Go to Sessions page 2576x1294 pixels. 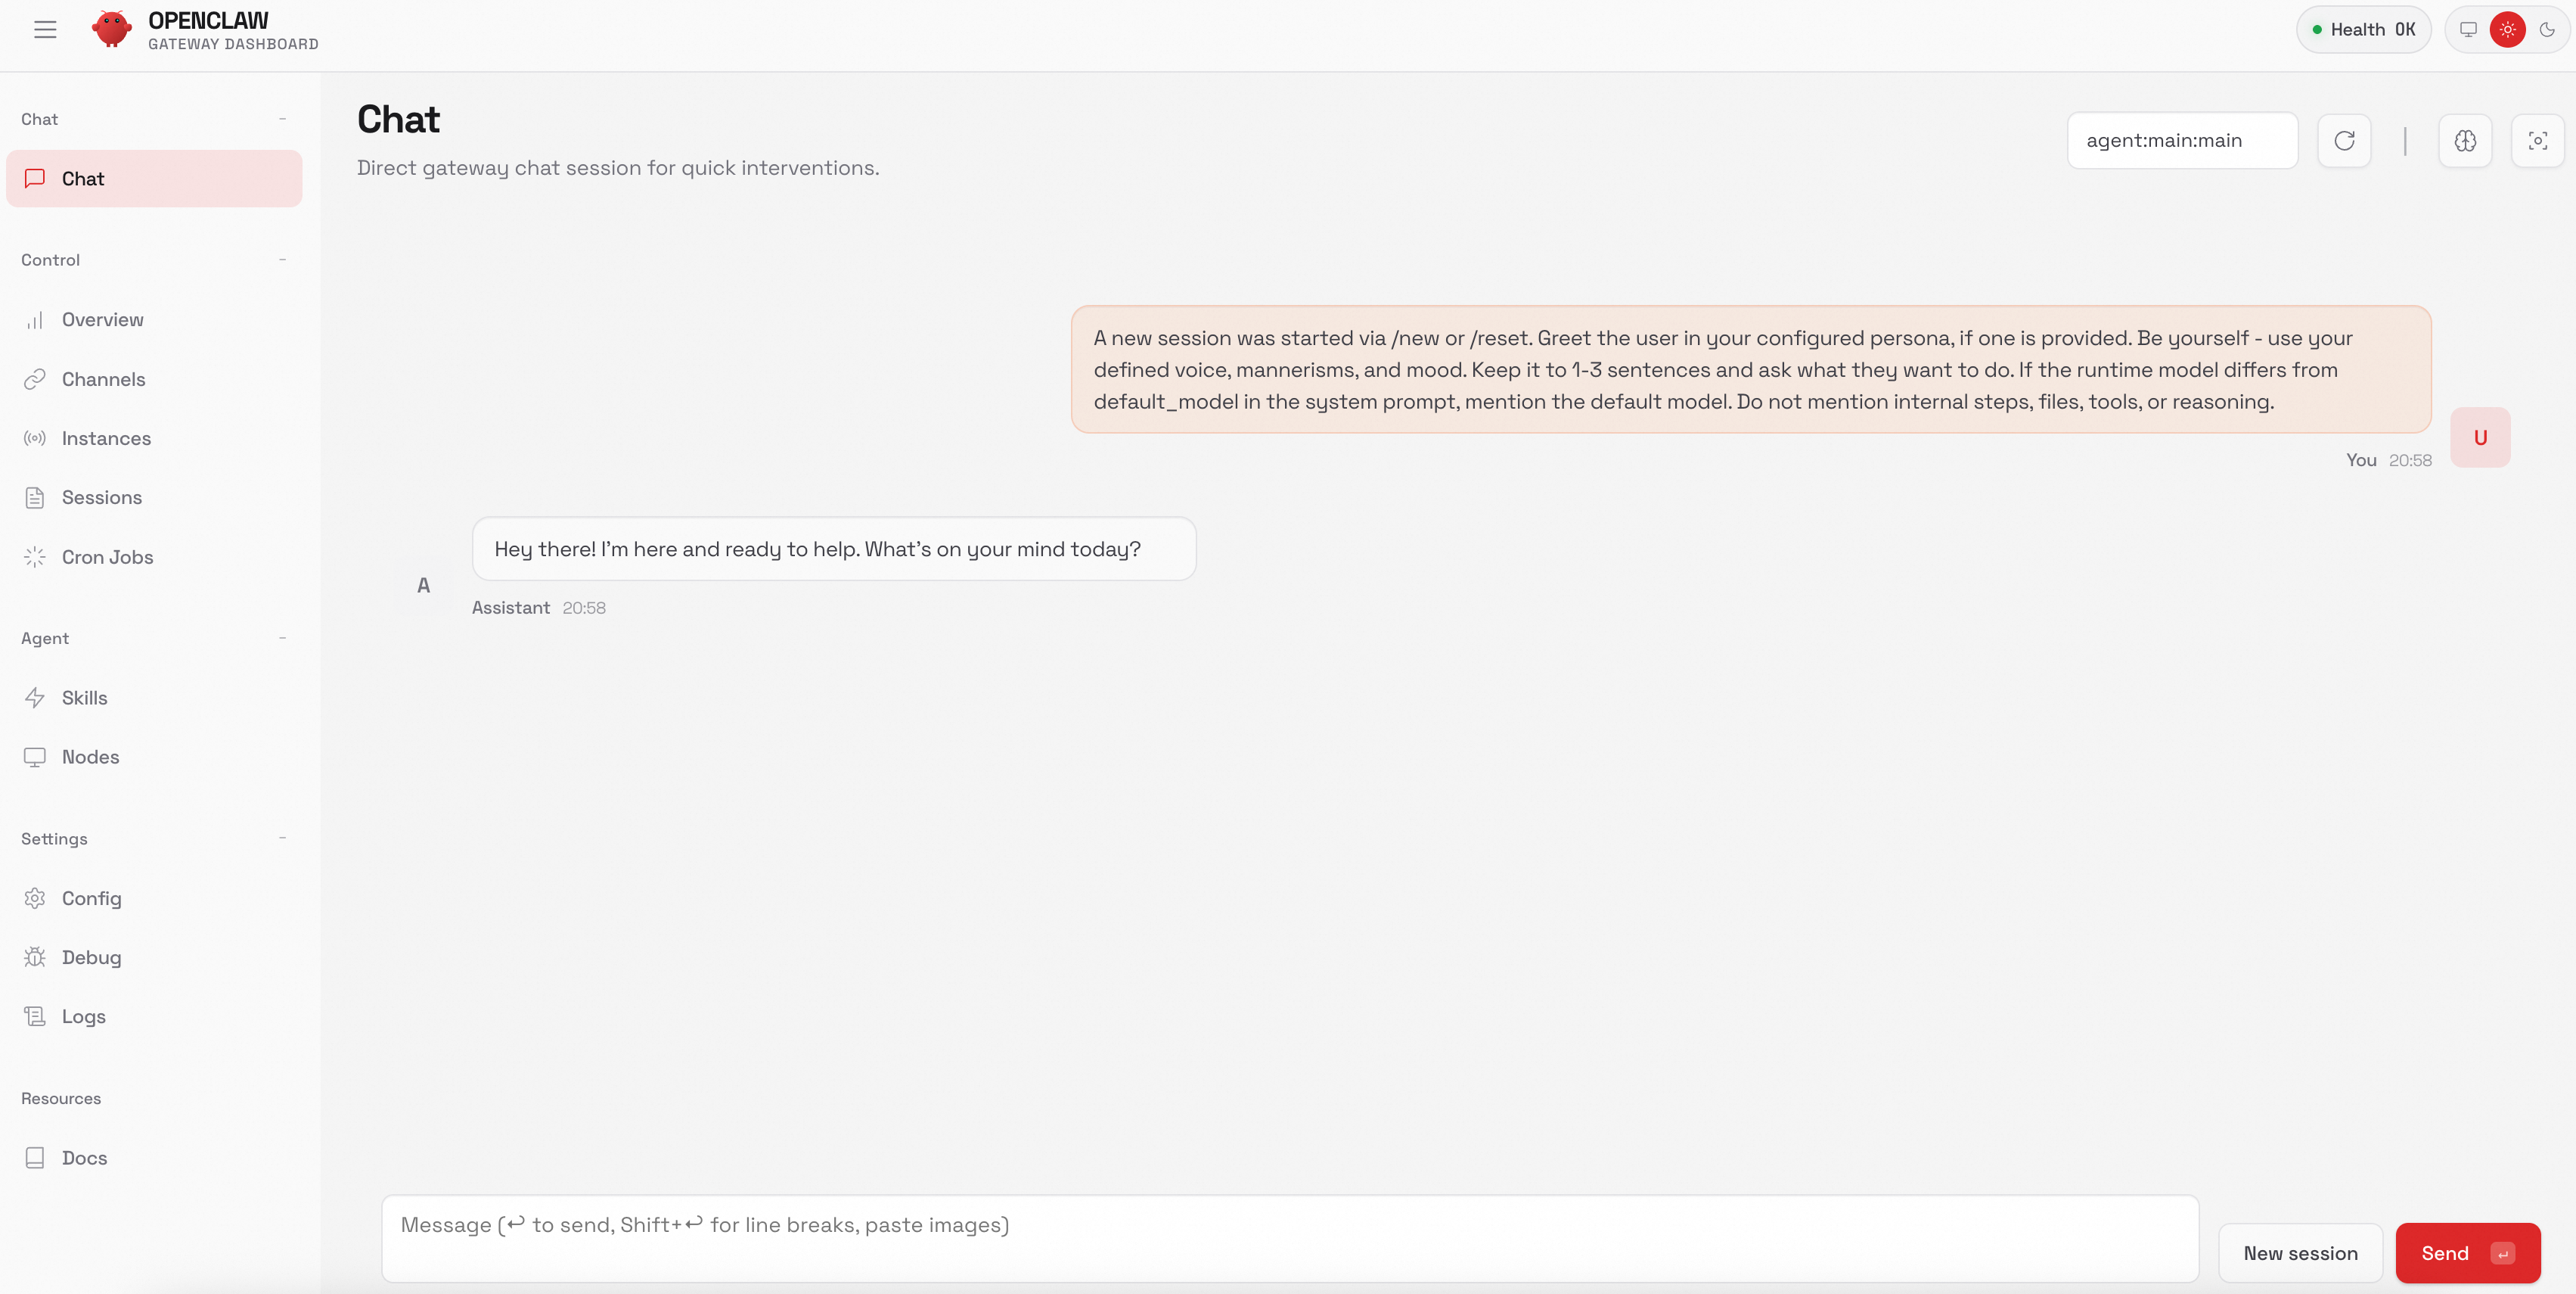pyautogui.click(x=101, y=497)
